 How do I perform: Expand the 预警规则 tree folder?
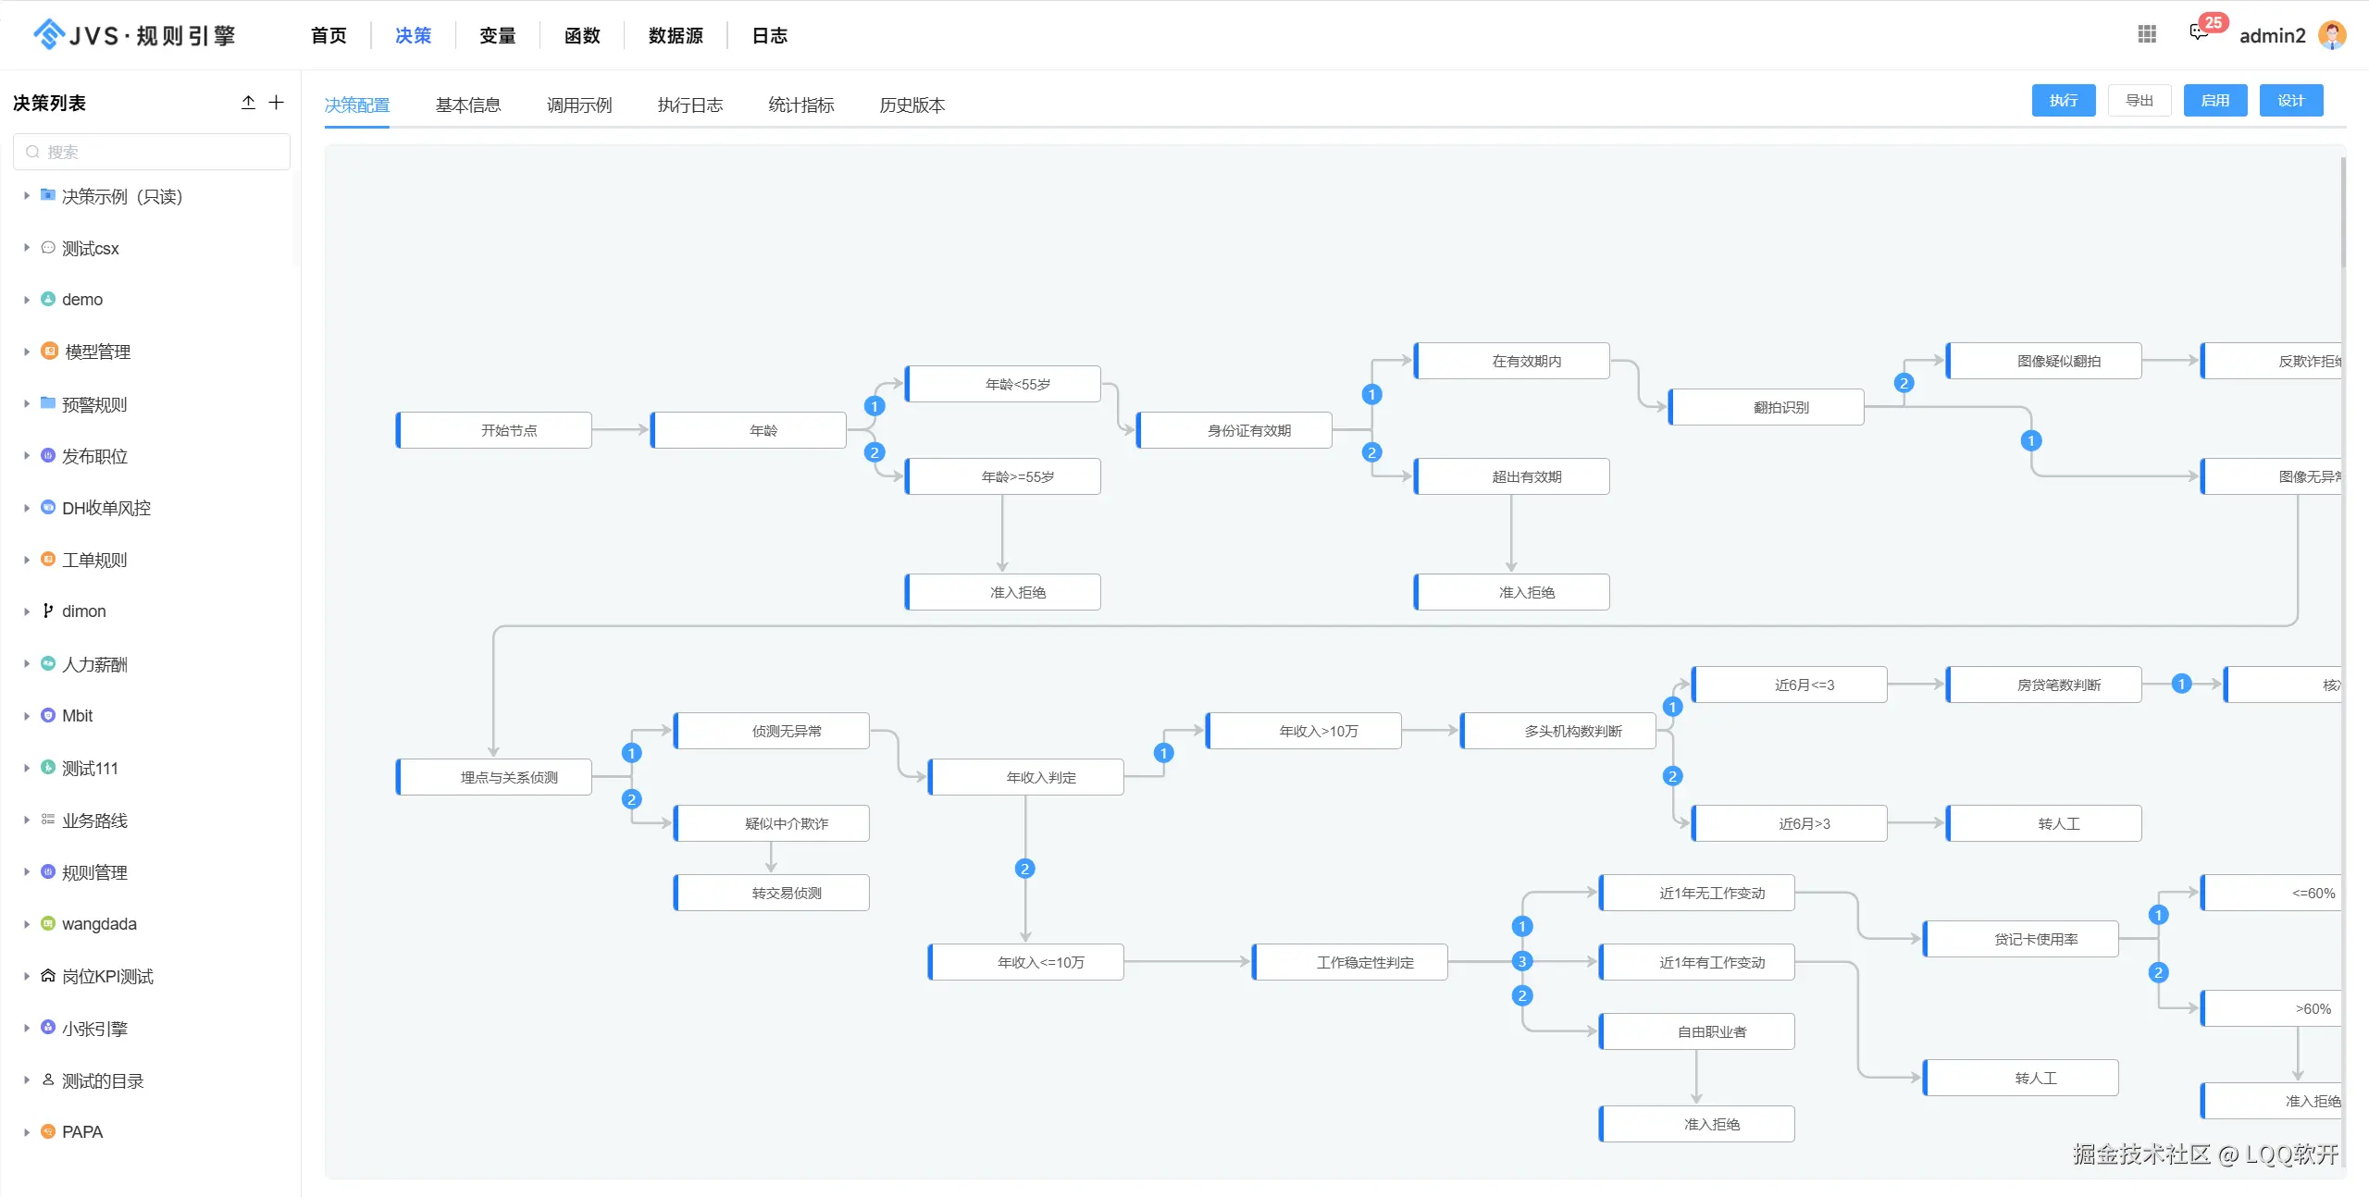click(27, 404)
